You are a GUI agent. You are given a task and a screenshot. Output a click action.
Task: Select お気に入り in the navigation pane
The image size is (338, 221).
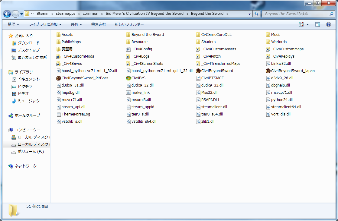pos(24,36)
